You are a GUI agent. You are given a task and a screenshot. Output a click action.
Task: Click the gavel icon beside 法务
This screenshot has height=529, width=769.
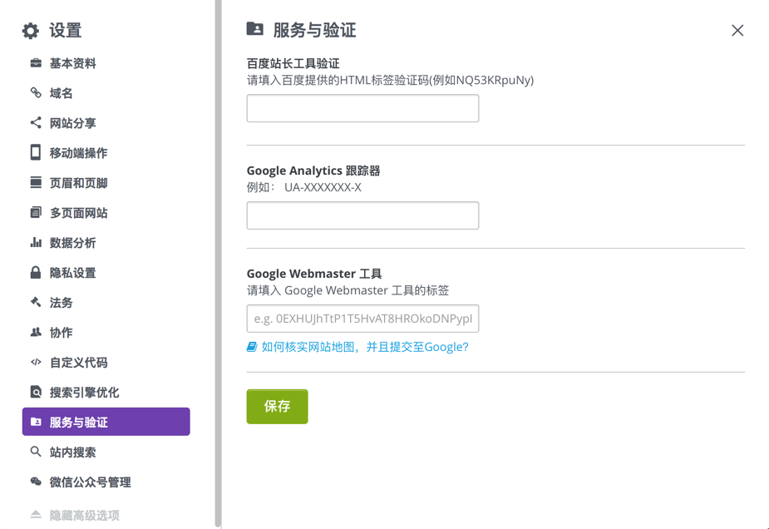pos(36,303)
